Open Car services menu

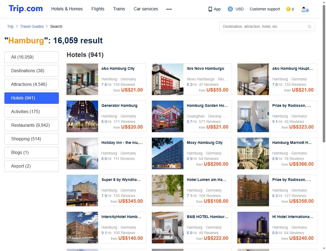point(146,9)
